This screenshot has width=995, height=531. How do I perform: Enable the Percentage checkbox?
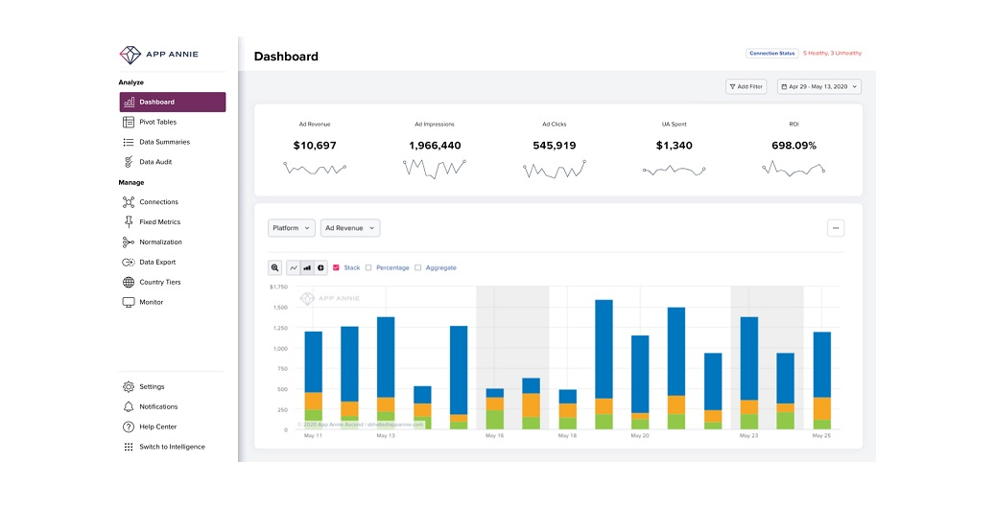pos(369,268)
